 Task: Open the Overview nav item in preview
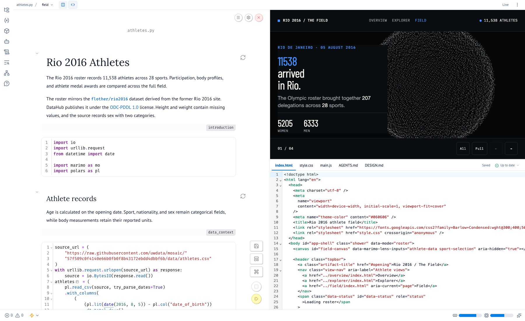[378, 20]
